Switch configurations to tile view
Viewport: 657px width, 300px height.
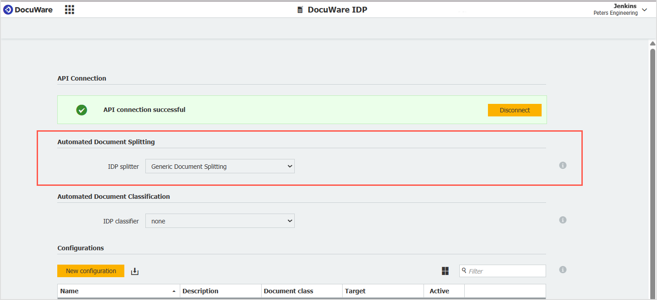(x=445, y=271)
